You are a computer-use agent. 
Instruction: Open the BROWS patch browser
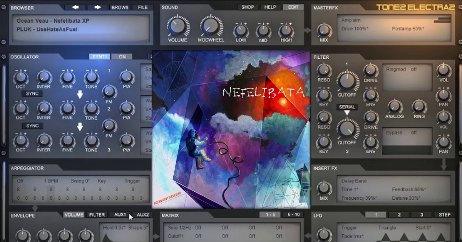click(120, 7)
